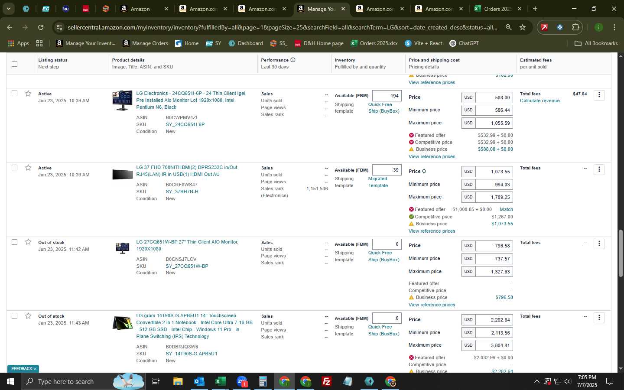The height and width of the screenshot is (390, 624).
Task: Click the browser address bar URL
Action: click(283, 27)
